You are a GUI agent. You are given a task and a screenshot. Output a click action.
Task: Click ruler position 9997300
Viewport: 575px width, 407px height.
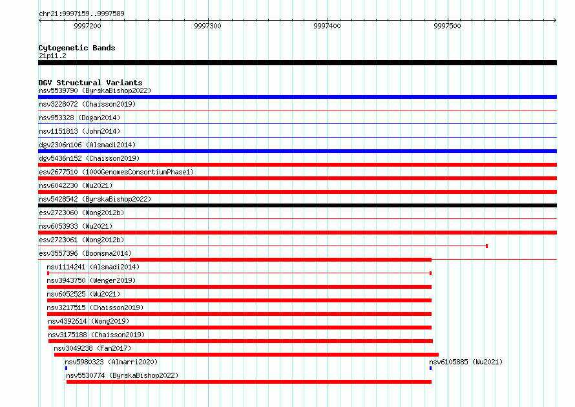207,26
